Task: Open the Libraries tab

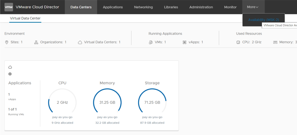Action: tap(171, 7)
